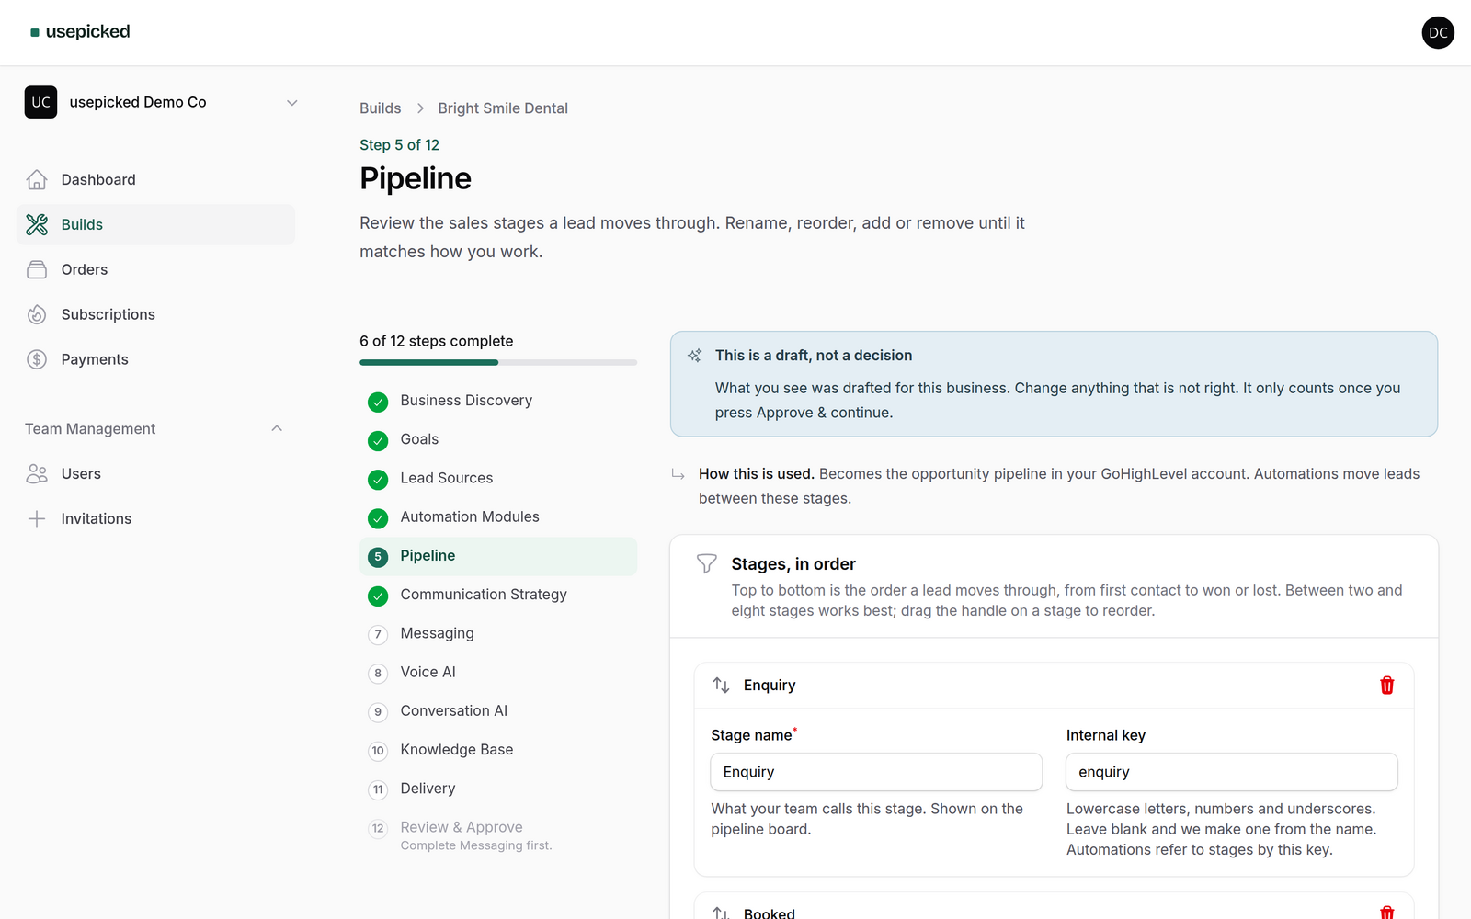Go to the Automation Modules step
This screenshot has width=1471, height=919.
point(498,516)
